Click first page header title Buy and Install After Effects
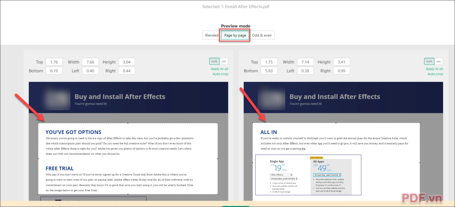The height and width of the screenshot is (207, 455). tap(120, 97)
